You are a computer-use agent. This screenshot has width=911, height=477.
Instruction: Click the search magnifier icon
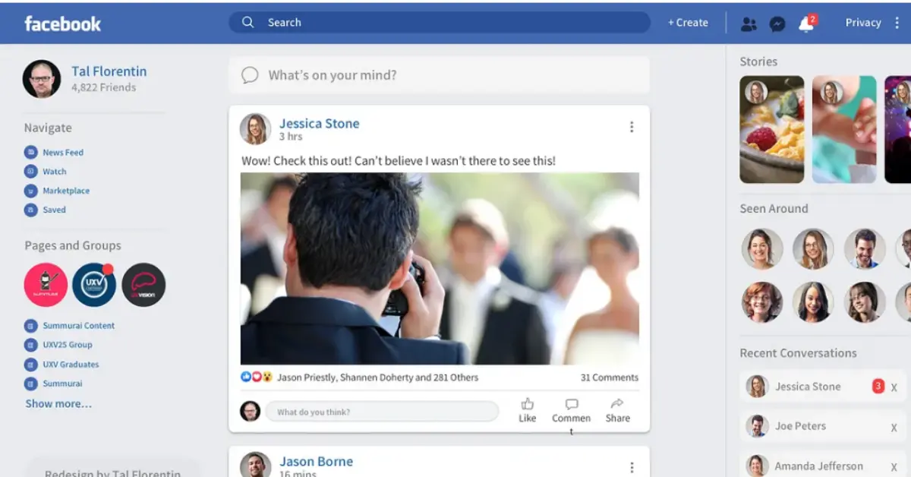click(x=247, y=22)
